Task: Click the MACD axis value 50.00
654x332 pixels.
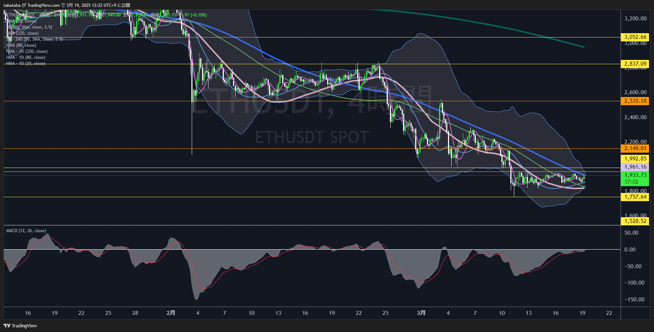Action: pos(631,233)
